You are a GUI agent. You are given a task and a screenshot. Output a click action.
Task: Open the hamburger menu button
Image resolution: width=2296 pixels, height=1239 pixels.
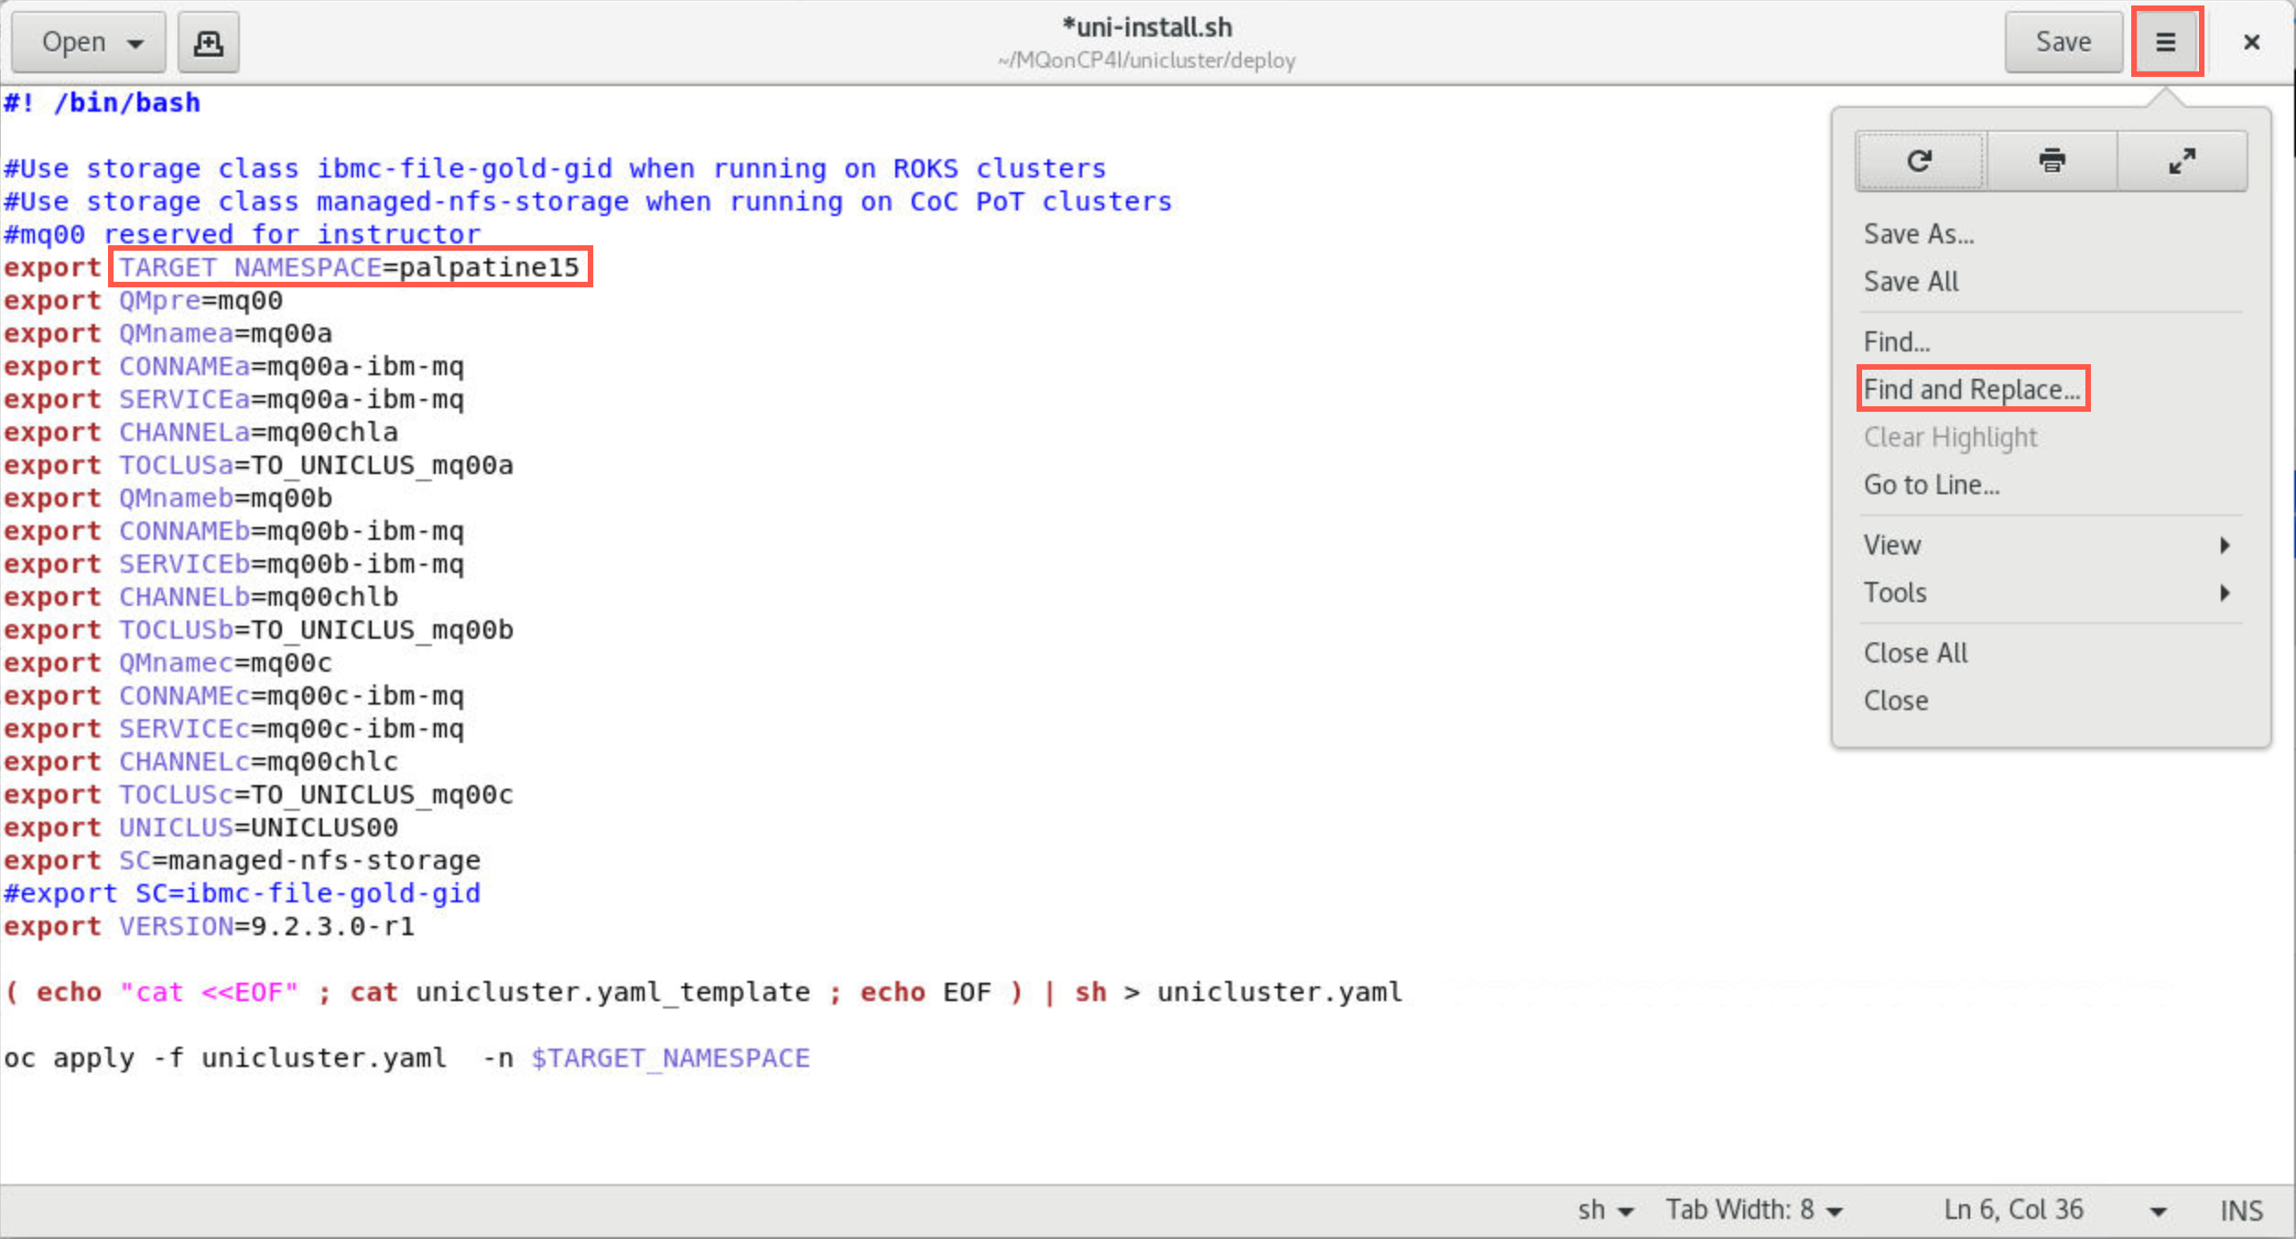[x=2165, y=42]
